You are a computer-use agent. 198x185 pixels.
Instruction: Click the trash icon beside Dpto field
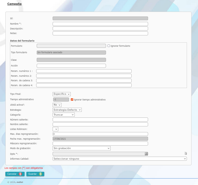click(x=186, y=153)
